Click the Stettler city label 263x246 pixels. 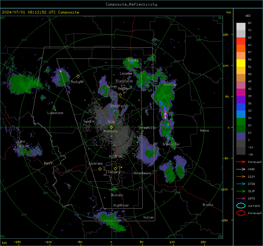[x=170, y=85]
